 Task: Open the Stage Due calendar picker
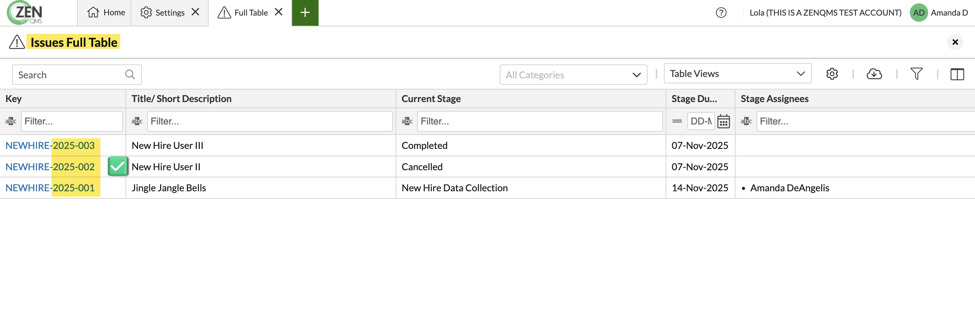coord(723,121)
